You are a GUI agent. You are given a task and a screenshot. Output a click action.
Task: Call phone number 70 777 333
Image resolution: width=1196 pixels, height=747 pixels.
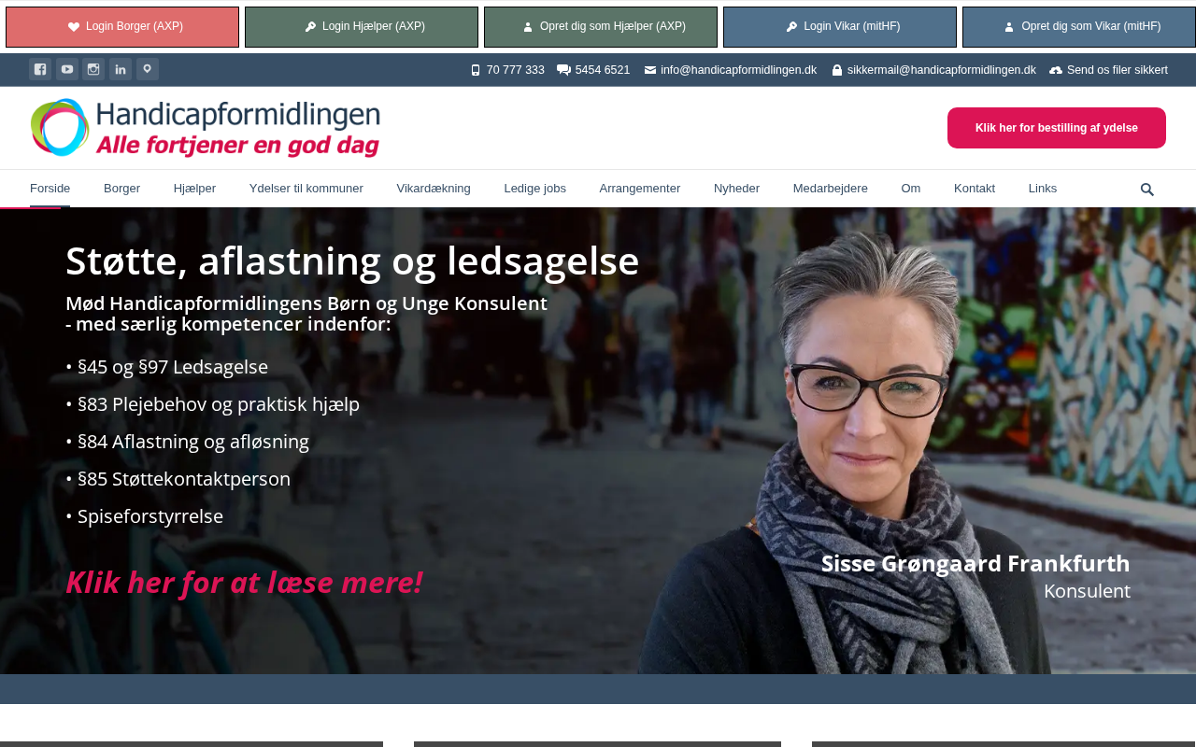[507, 70]
